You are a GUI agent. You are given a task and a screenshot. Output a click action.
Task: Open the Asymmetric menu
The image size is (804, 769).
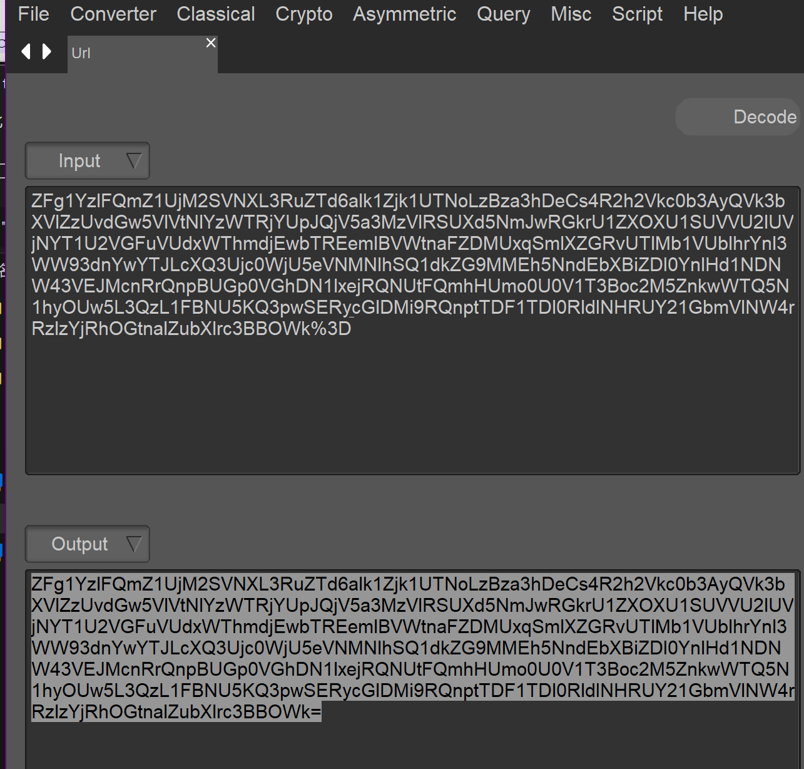click(x=404, y=14)
